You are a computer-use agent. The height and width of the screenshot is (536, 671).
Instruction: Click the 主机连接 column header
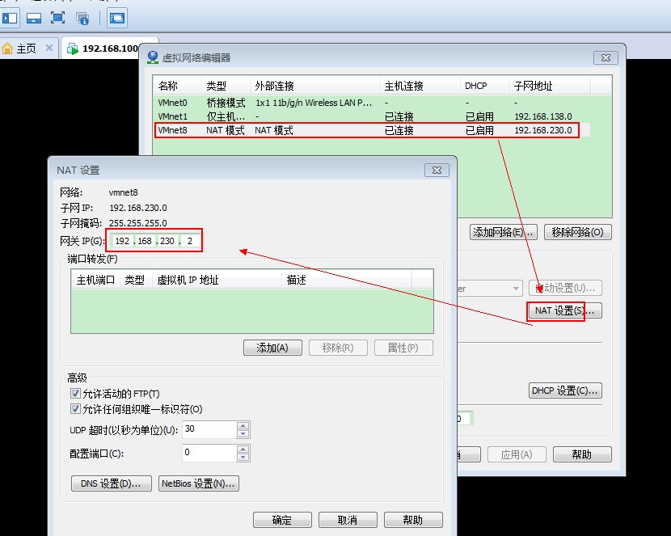pos(420,86)
